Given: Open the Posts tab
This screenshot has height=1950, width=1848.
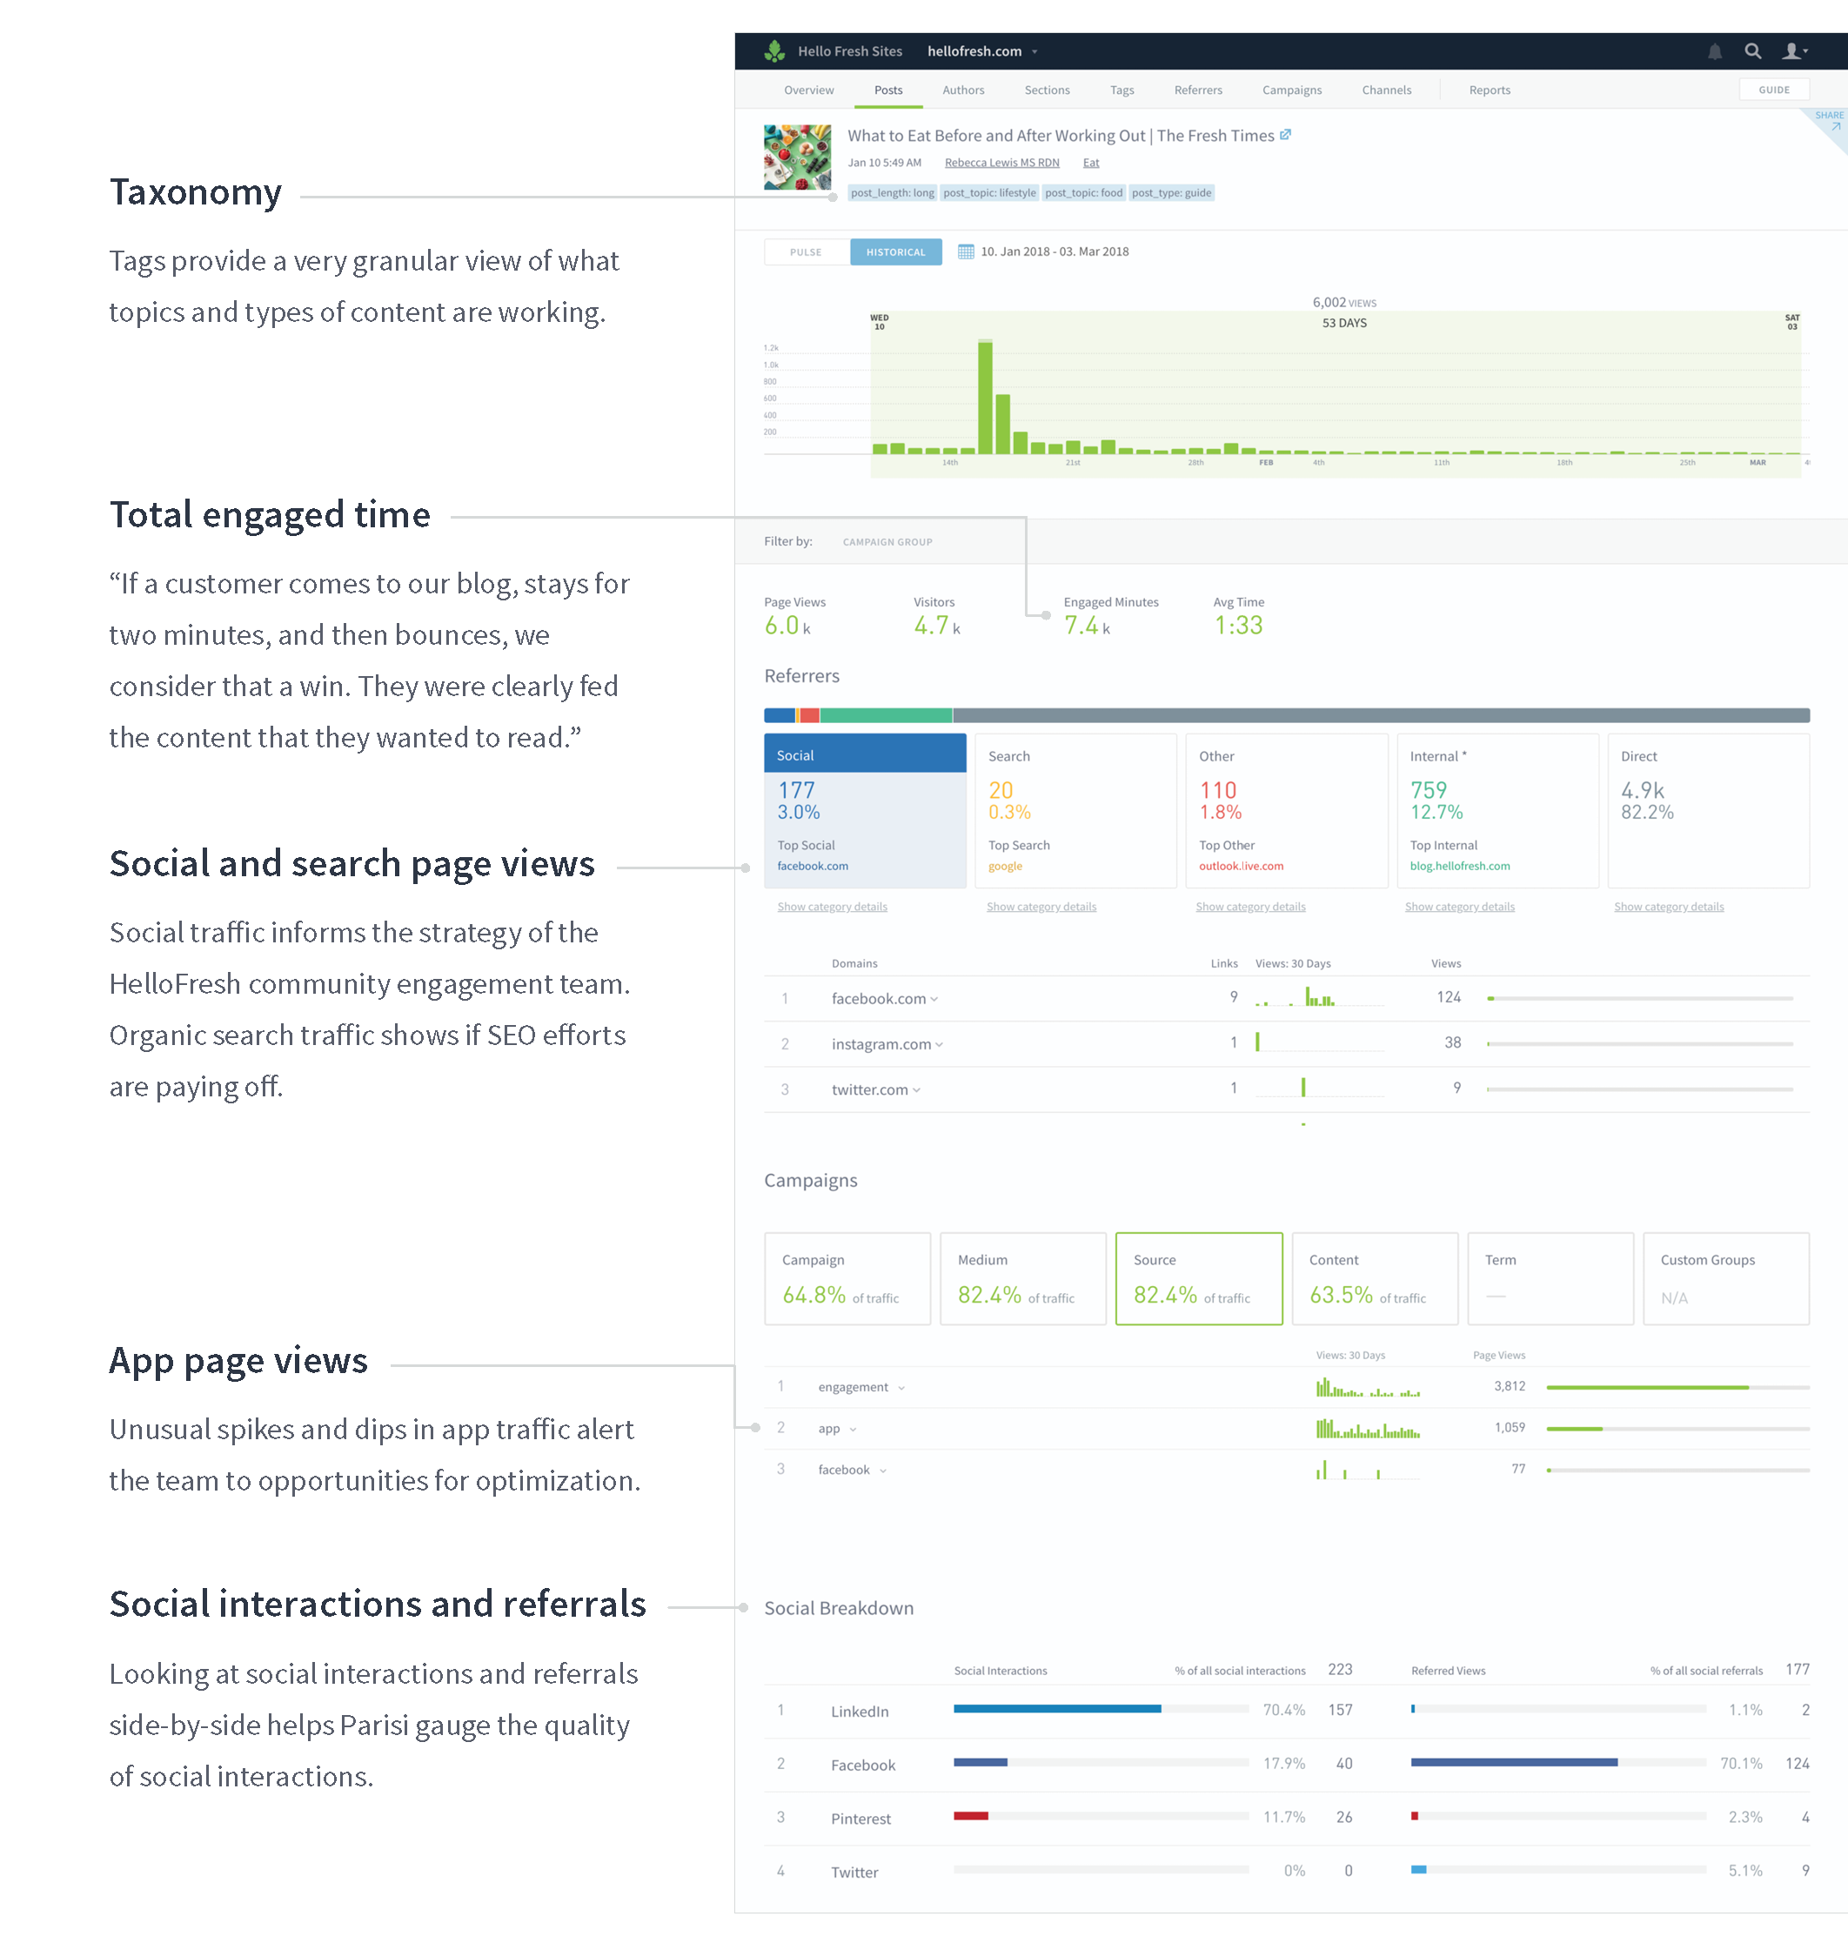Looking at the screenshot, I should click(x=888, y=90).
